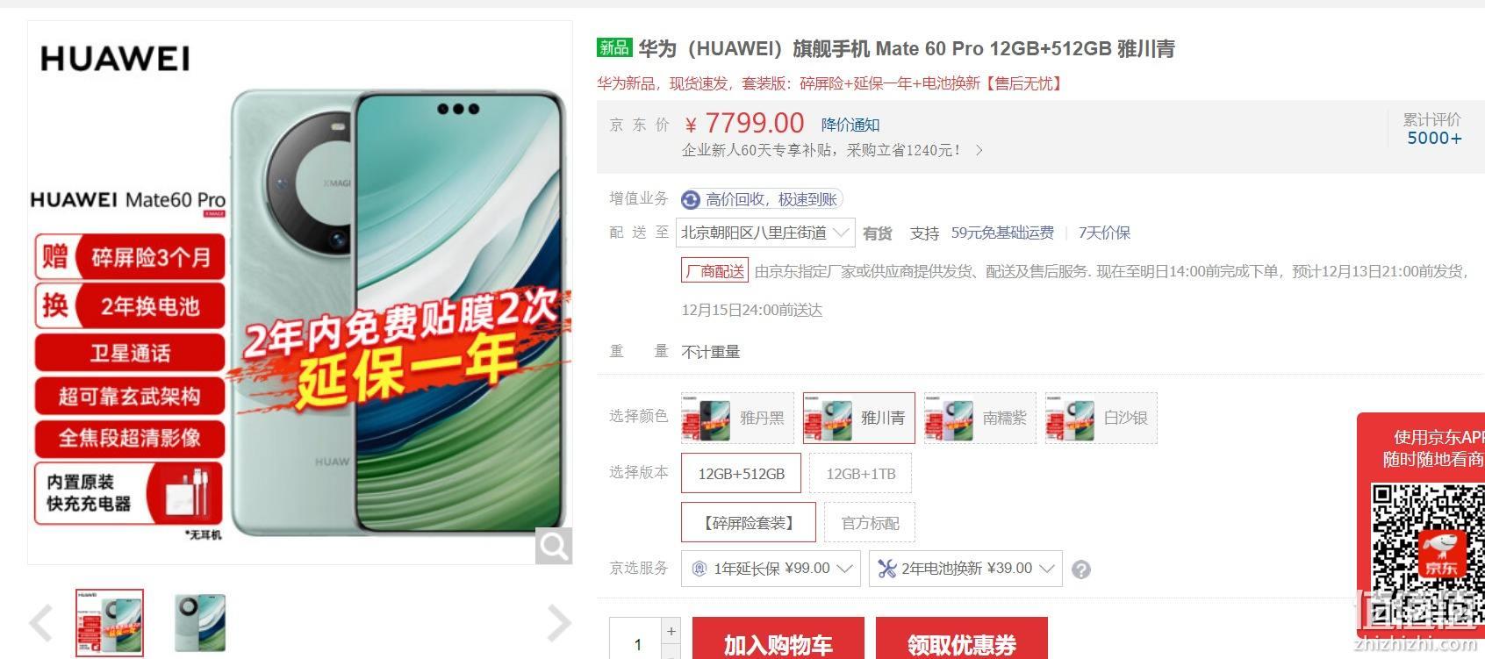
Task: Show the previous product thumbnail with left arrow
Action: [x=41, y=624]
